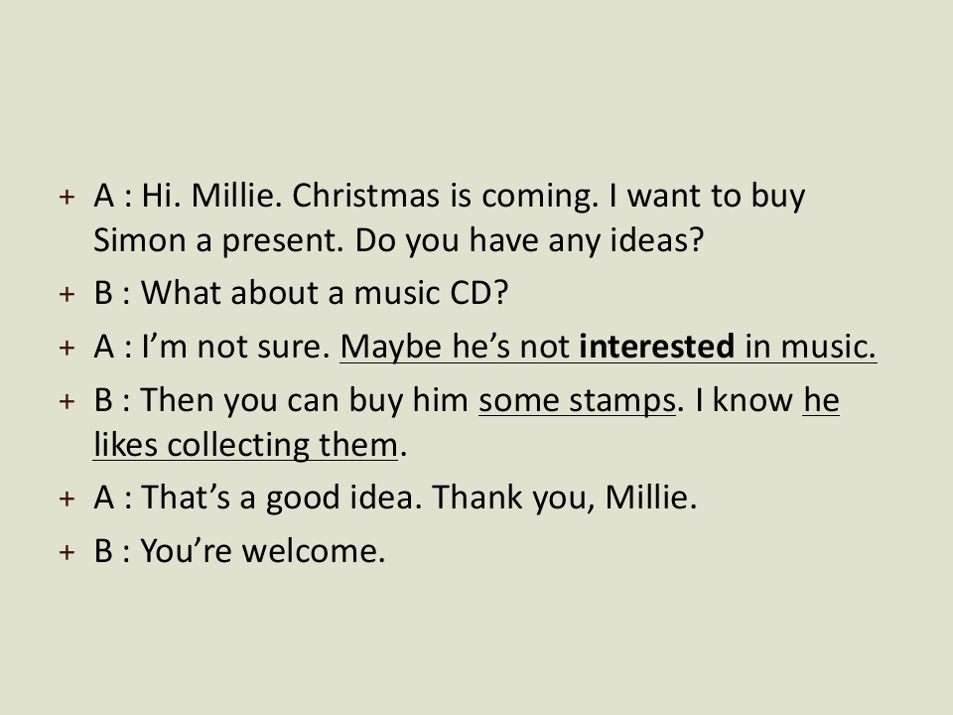The width and height of the screenshot is (953, 715).
Task: Click the underlined phrase "some stamps"
Action: tap(577, 401)
